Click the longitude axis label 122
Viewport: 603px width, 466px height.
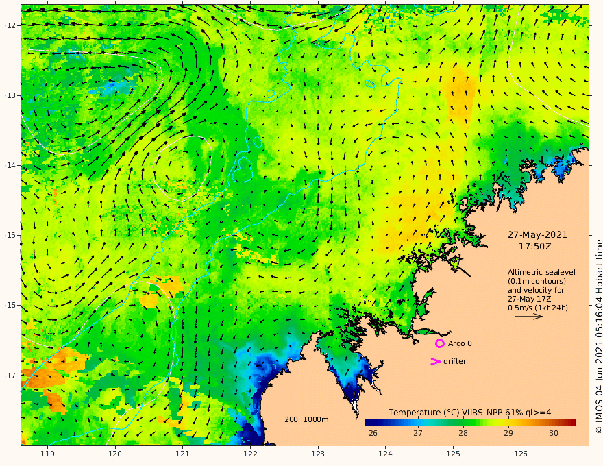[x=250, y=454]
